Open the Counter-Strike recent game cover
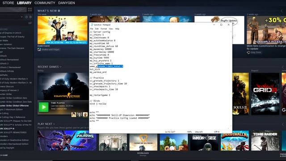286x161 pixels. [63, 86]
